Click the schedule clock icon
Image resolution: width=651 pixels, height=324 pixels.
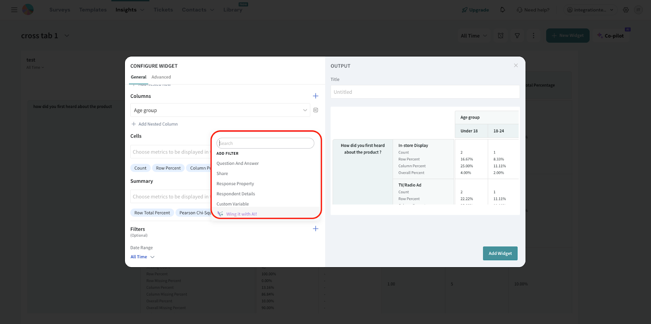(x=500, y=36)
